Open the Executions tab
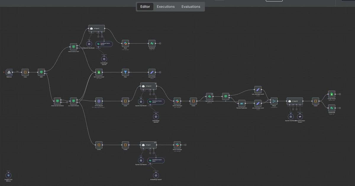The width and height of the screenshot is (355, 186). pyautogui.click(x=166, y=7)
